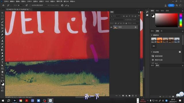Commit with the checkmark in options bar

66,5
